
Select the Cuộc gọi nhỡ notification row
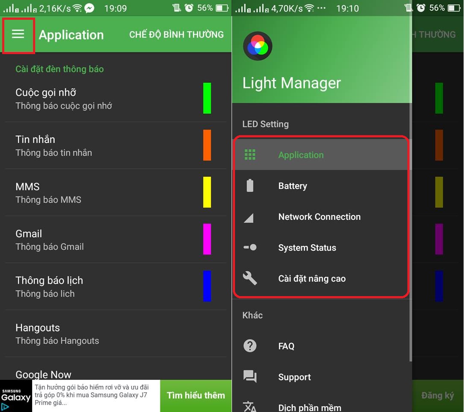point(116,99)
